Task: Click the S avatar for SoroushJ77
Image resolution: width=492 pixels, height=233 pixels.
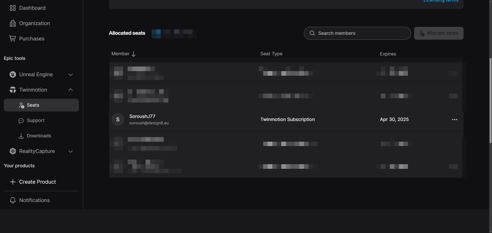Action: [118, 119]
